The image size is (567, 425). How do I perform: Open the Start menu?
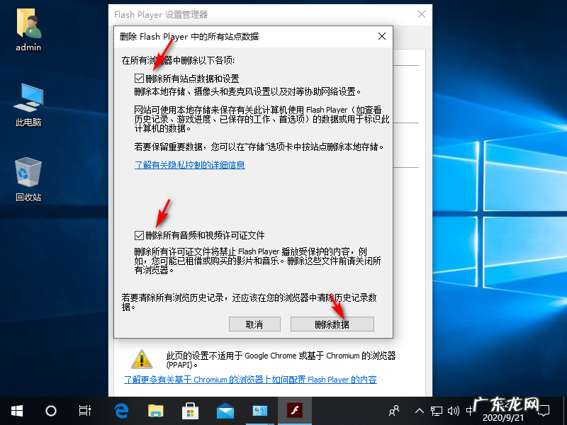(16, 411)
